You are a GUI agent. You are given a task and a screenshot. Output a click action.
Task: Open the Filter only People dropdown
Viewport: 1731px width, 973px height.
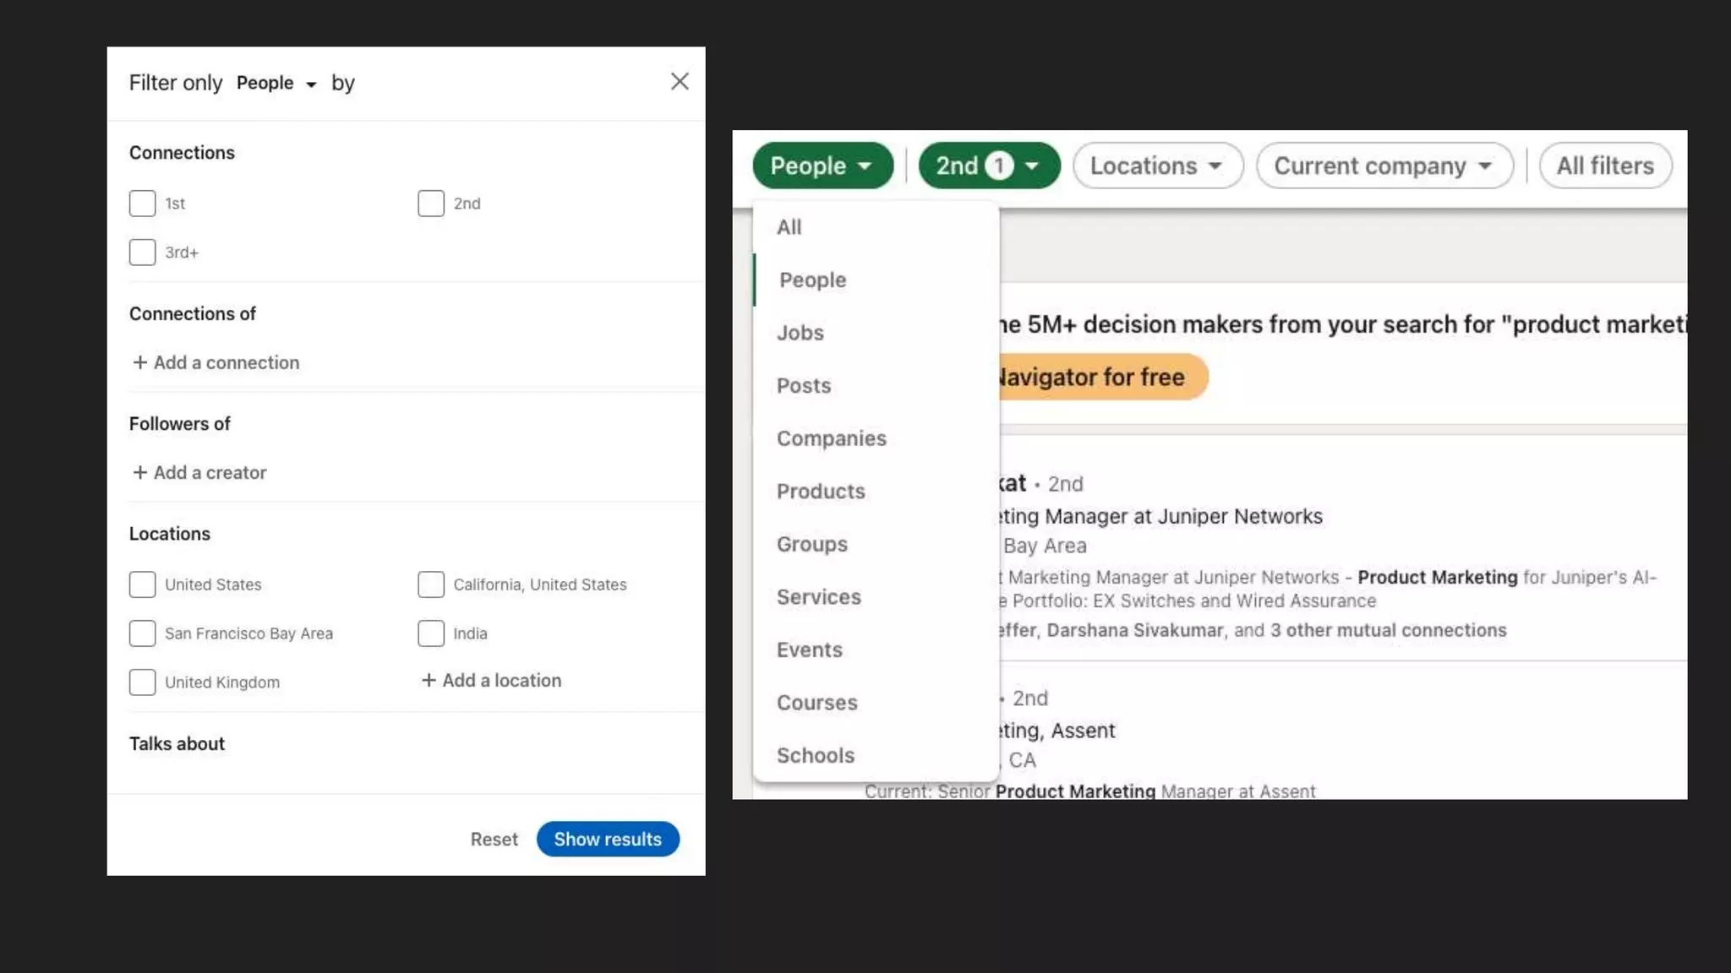click(x=276, y=83)
